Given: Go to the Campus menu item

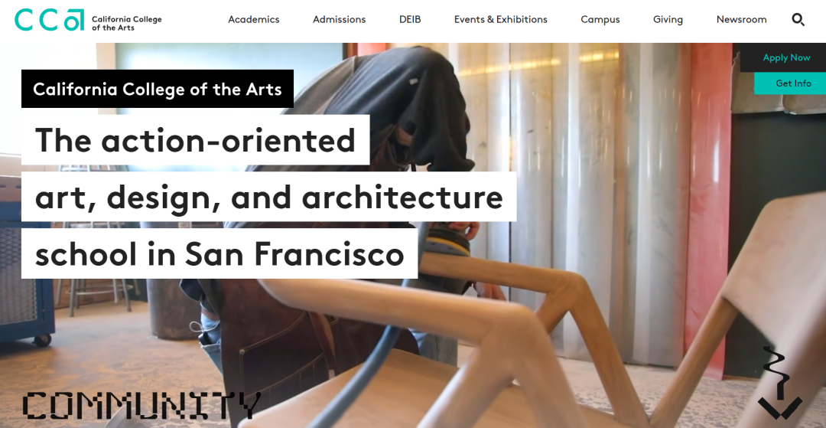Looking at the screenshot, I should point(600,19).
